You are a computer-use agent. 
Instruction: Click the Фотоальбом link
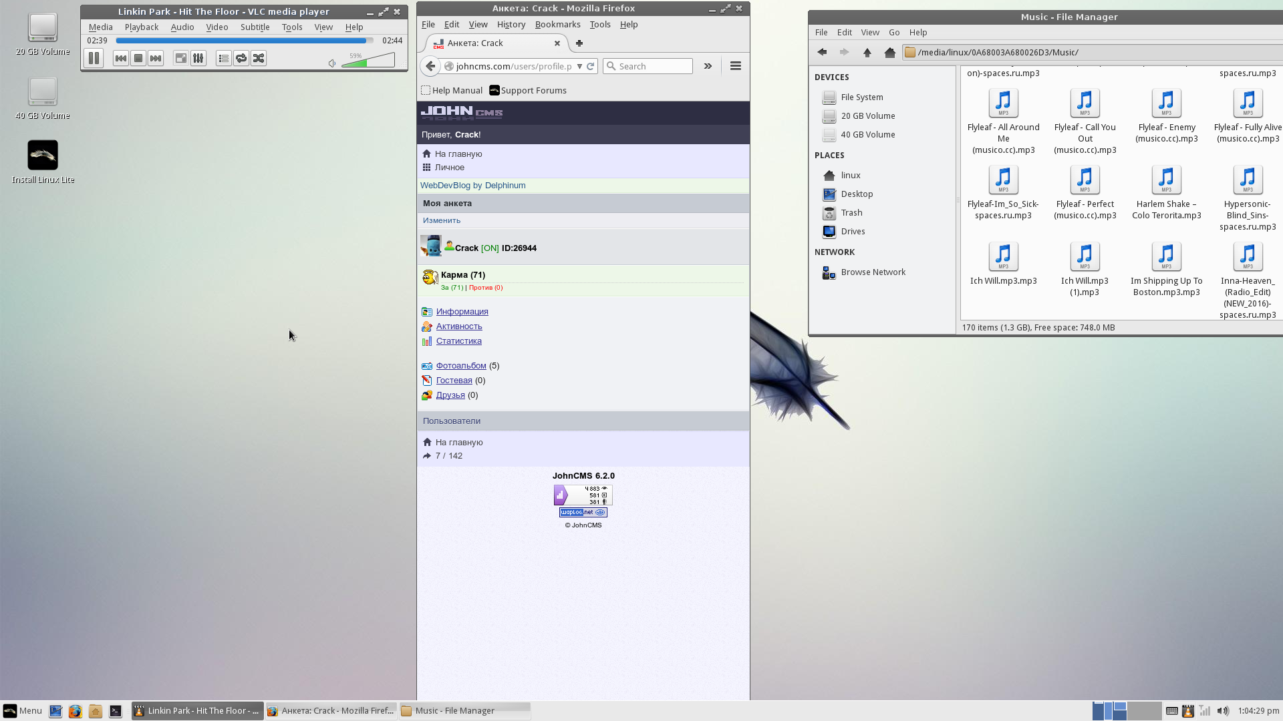point(461,366)
